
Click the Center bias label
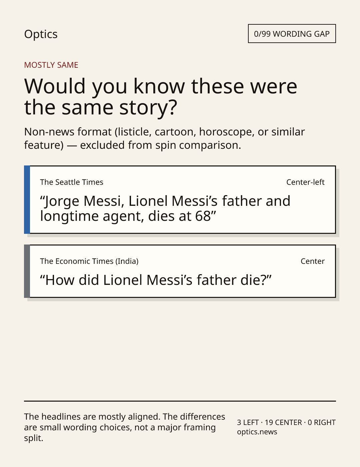[313, 261]
